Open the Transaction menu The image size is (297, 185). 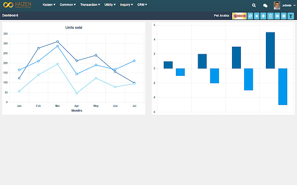[90, 5]
